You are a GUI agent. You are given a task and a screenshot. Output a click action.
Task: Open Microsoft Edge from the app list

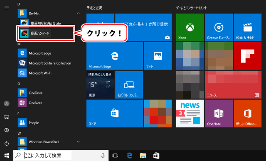(49, 53)
